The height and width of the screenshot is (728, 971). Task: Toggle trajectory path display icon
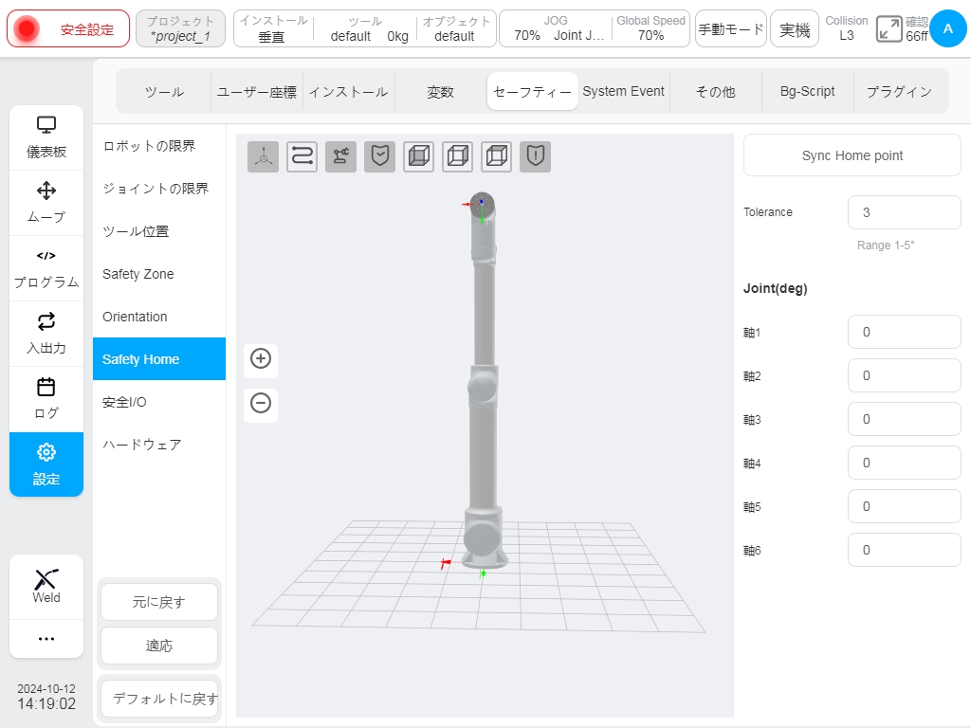click(x=302, y=156)
